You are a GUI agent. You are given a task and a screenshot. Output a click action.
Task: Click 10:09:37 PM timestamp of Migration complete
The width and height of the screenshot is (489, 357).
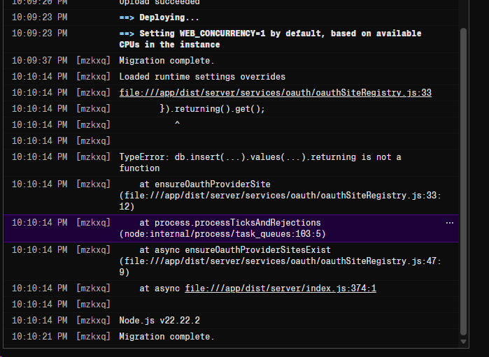point(40,60)
